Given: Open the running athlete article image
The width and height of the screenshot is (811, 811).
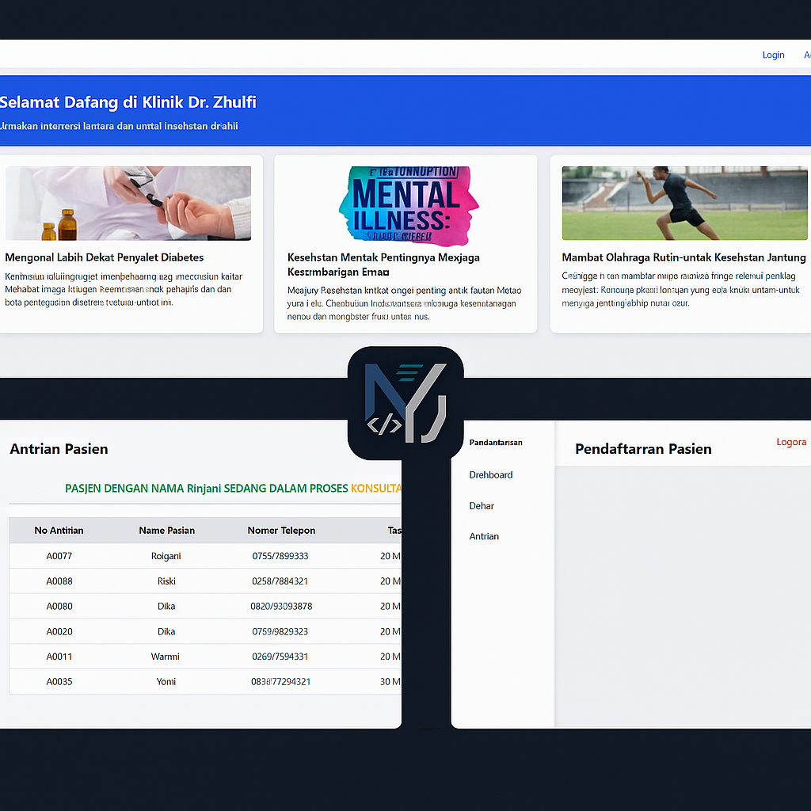Looking at the screenshot, I should (684, 203).
